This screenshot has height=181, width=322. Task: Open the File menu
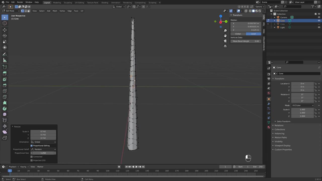[7, 2]
